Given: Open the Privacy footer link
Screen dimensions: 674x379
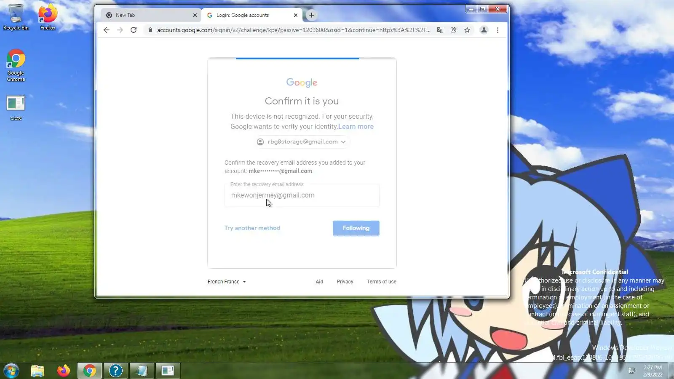Looking at the screenshot, I should pyautogui.click(x=345, y=282).
